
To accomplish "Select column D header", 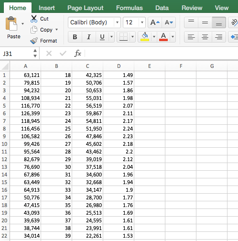I will coord(119,66).
